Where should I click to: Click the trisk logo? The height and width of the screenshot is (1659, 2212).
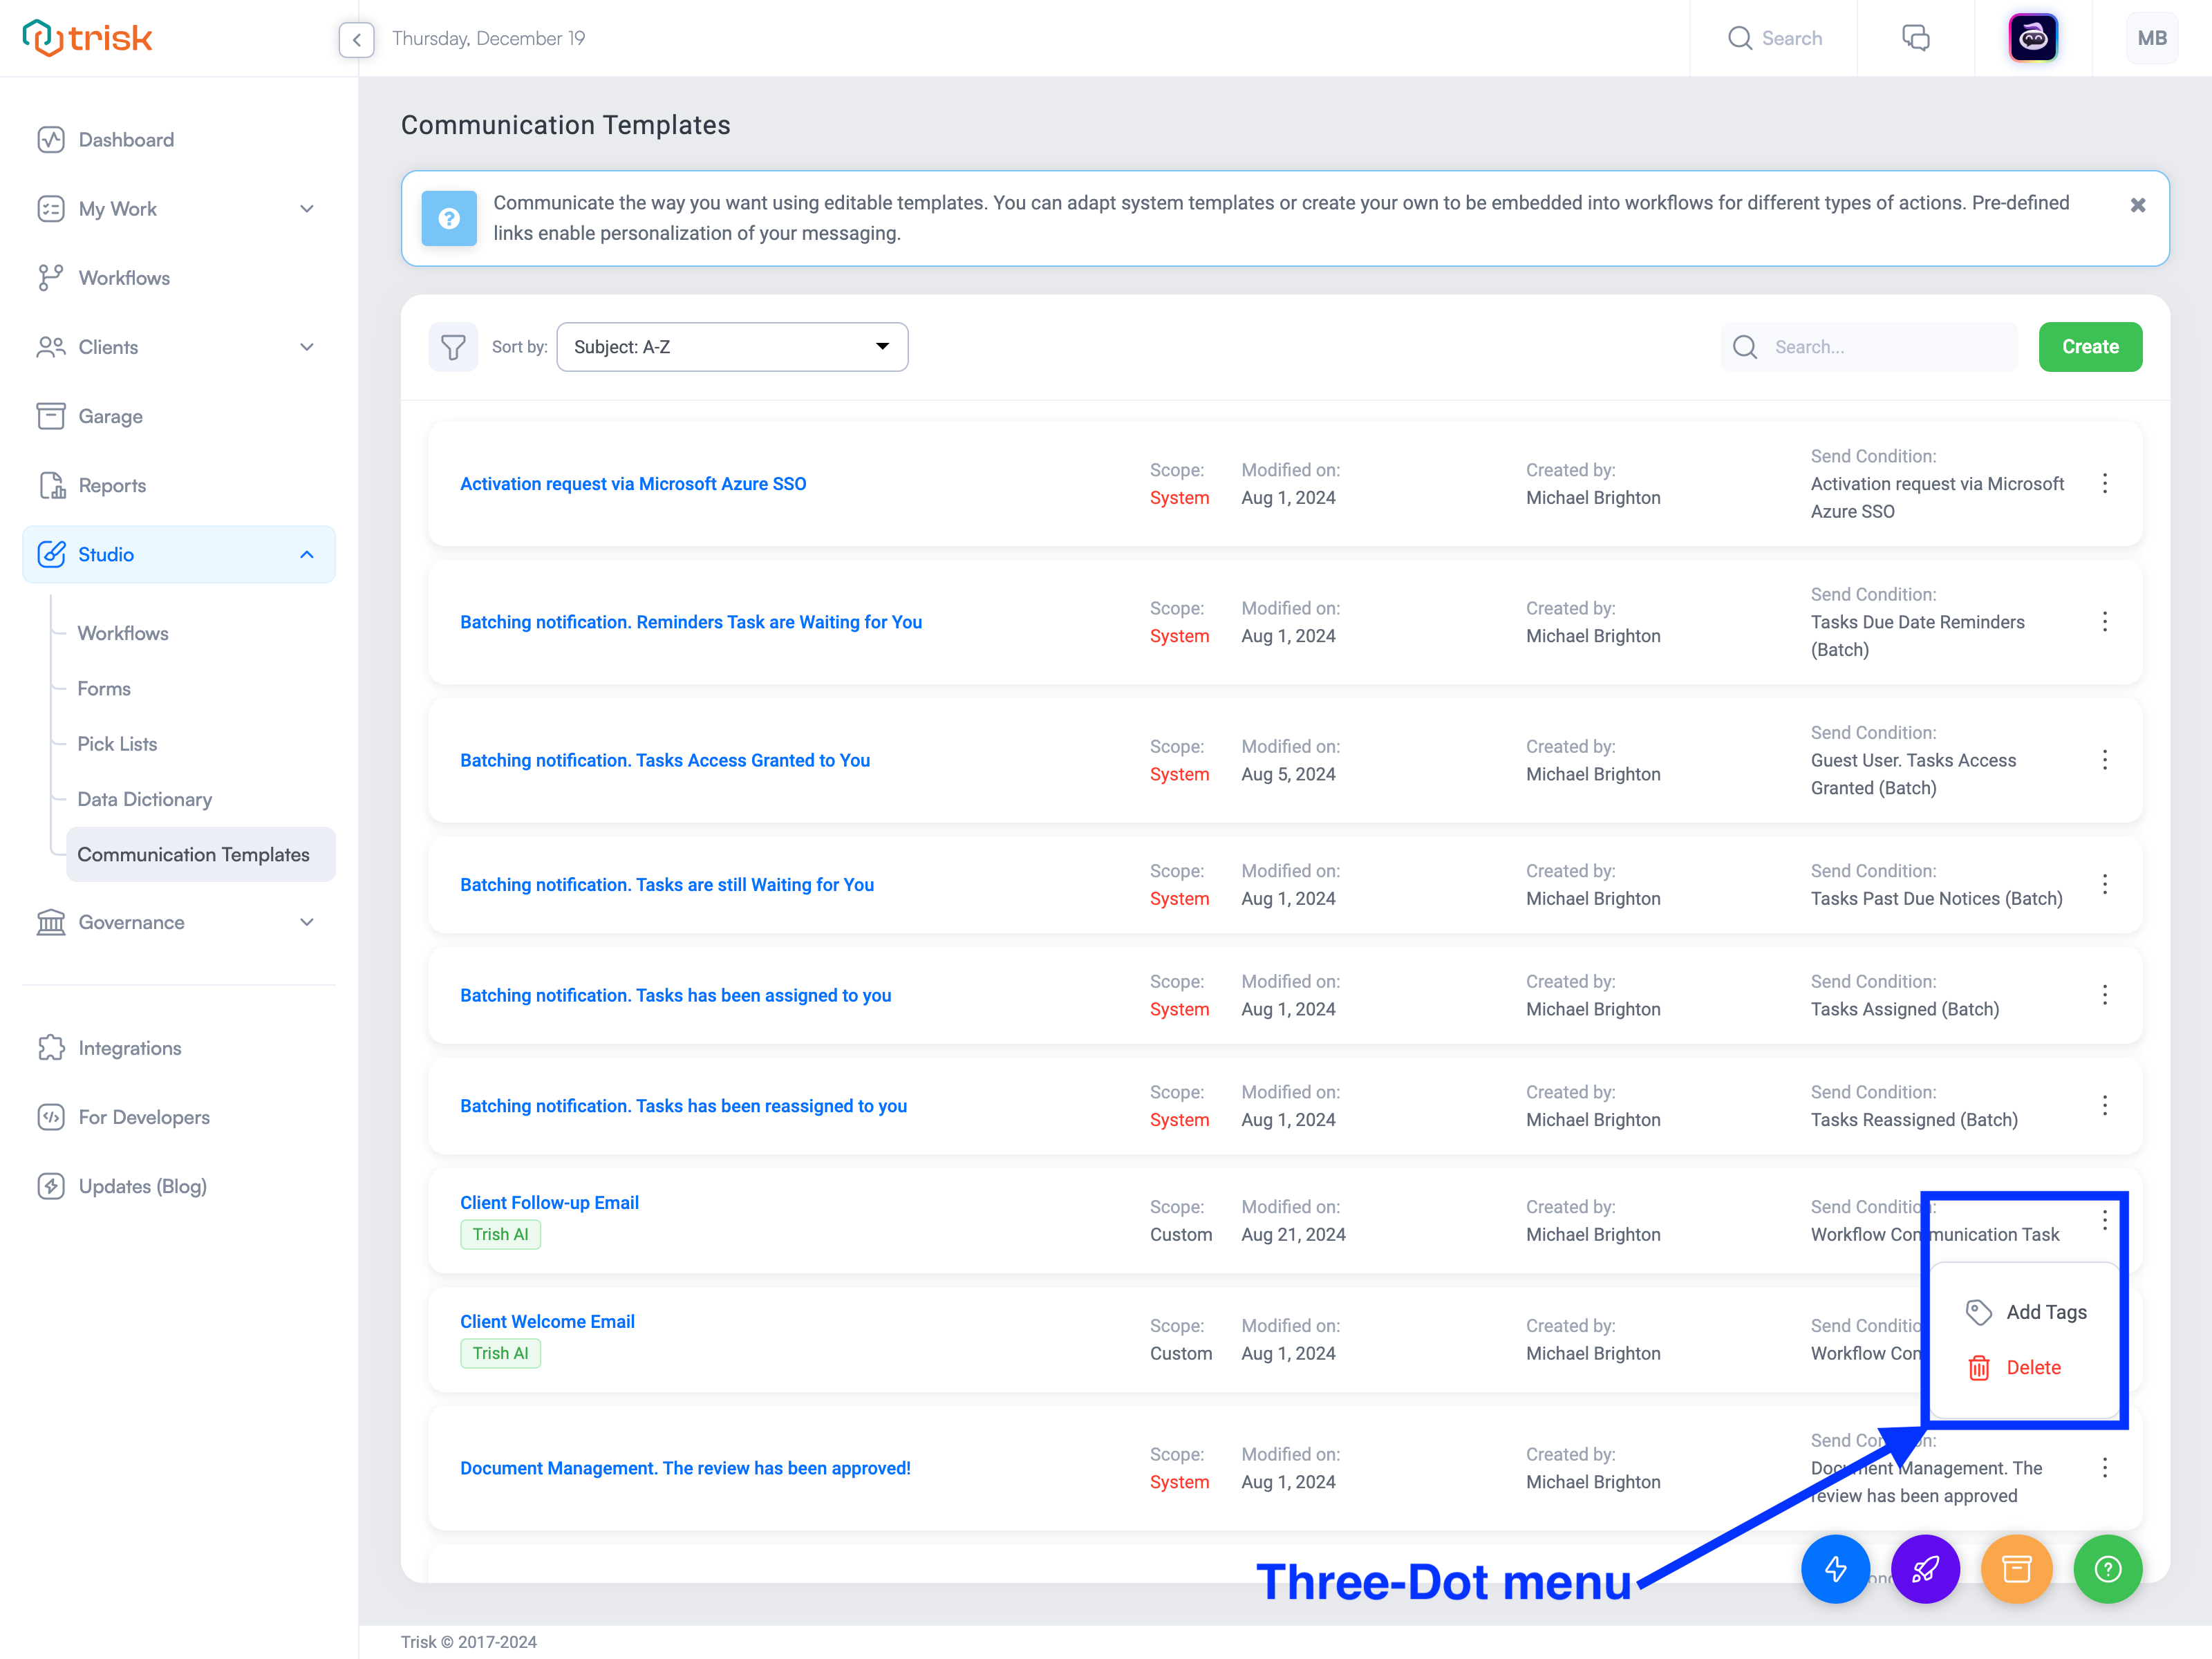(87, 38)
